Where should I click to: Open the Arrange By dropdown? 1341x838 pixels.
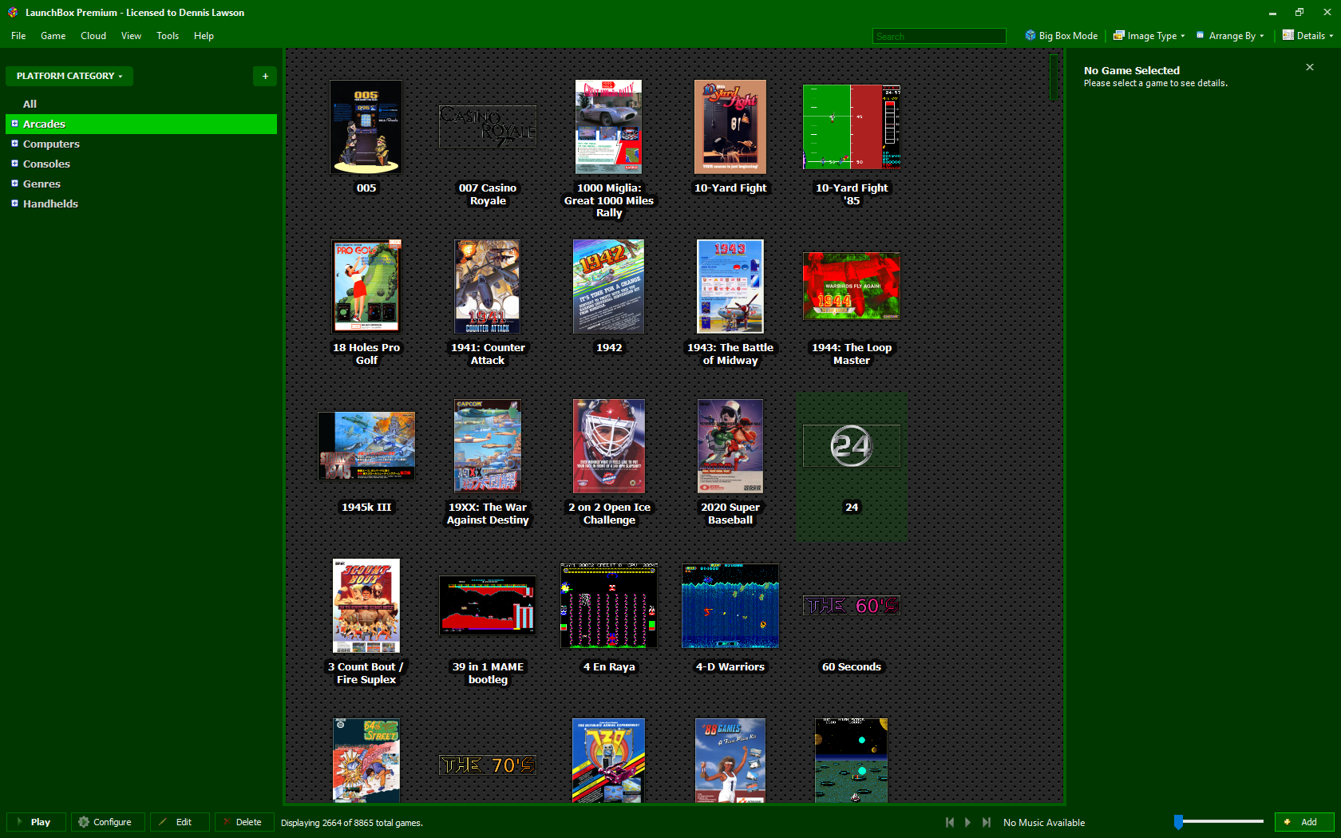[x=1230, y=36]
